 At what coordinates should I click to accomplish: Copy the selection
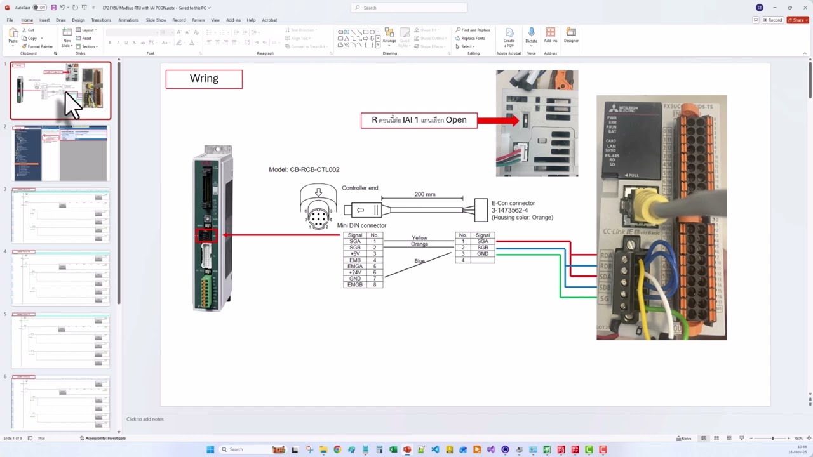point(30,38)
